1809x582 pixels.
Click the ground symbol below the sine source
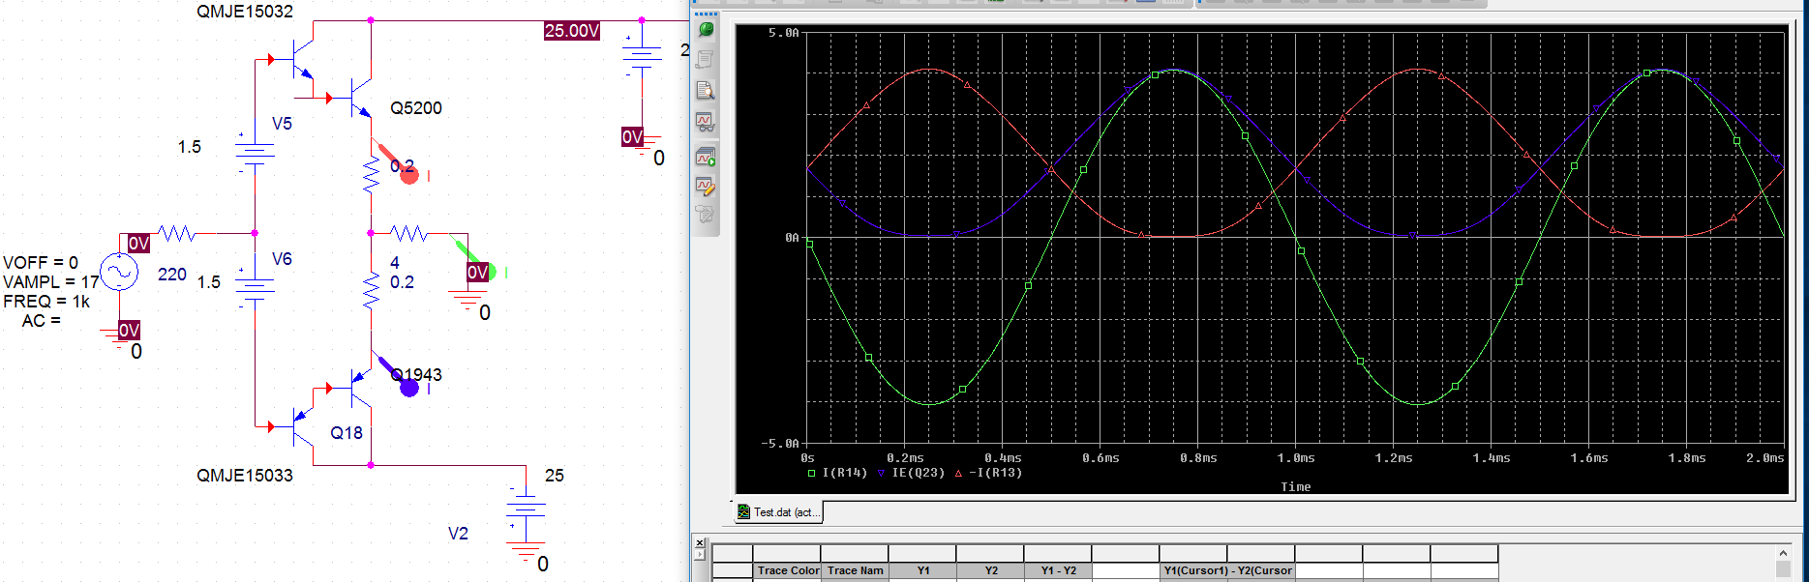tap(119, 336)
